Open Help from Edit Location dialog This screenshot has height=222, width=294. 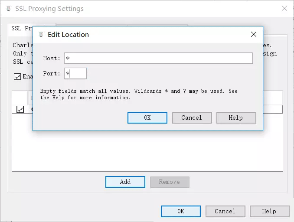(x=236, y=118)
